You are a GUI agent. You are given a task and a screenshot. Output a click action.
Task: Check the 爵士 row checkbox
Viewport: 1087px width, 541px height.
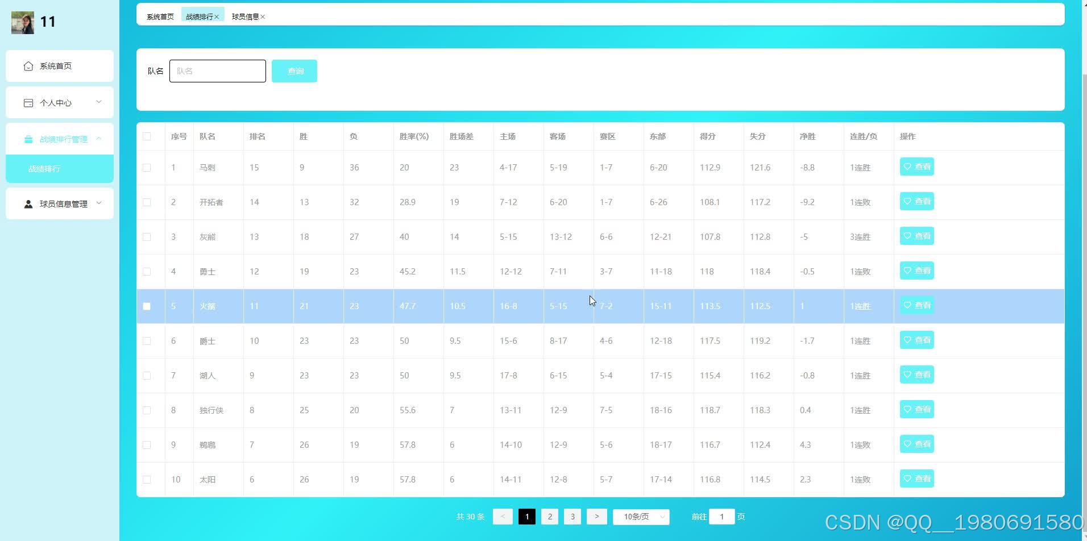coord(147,341)
